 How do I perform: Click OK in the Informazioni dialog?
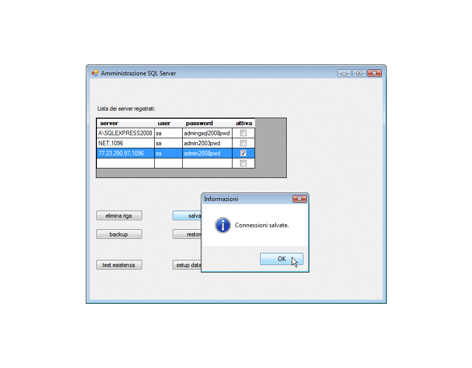pyautogui.click(x=282, y=259)
